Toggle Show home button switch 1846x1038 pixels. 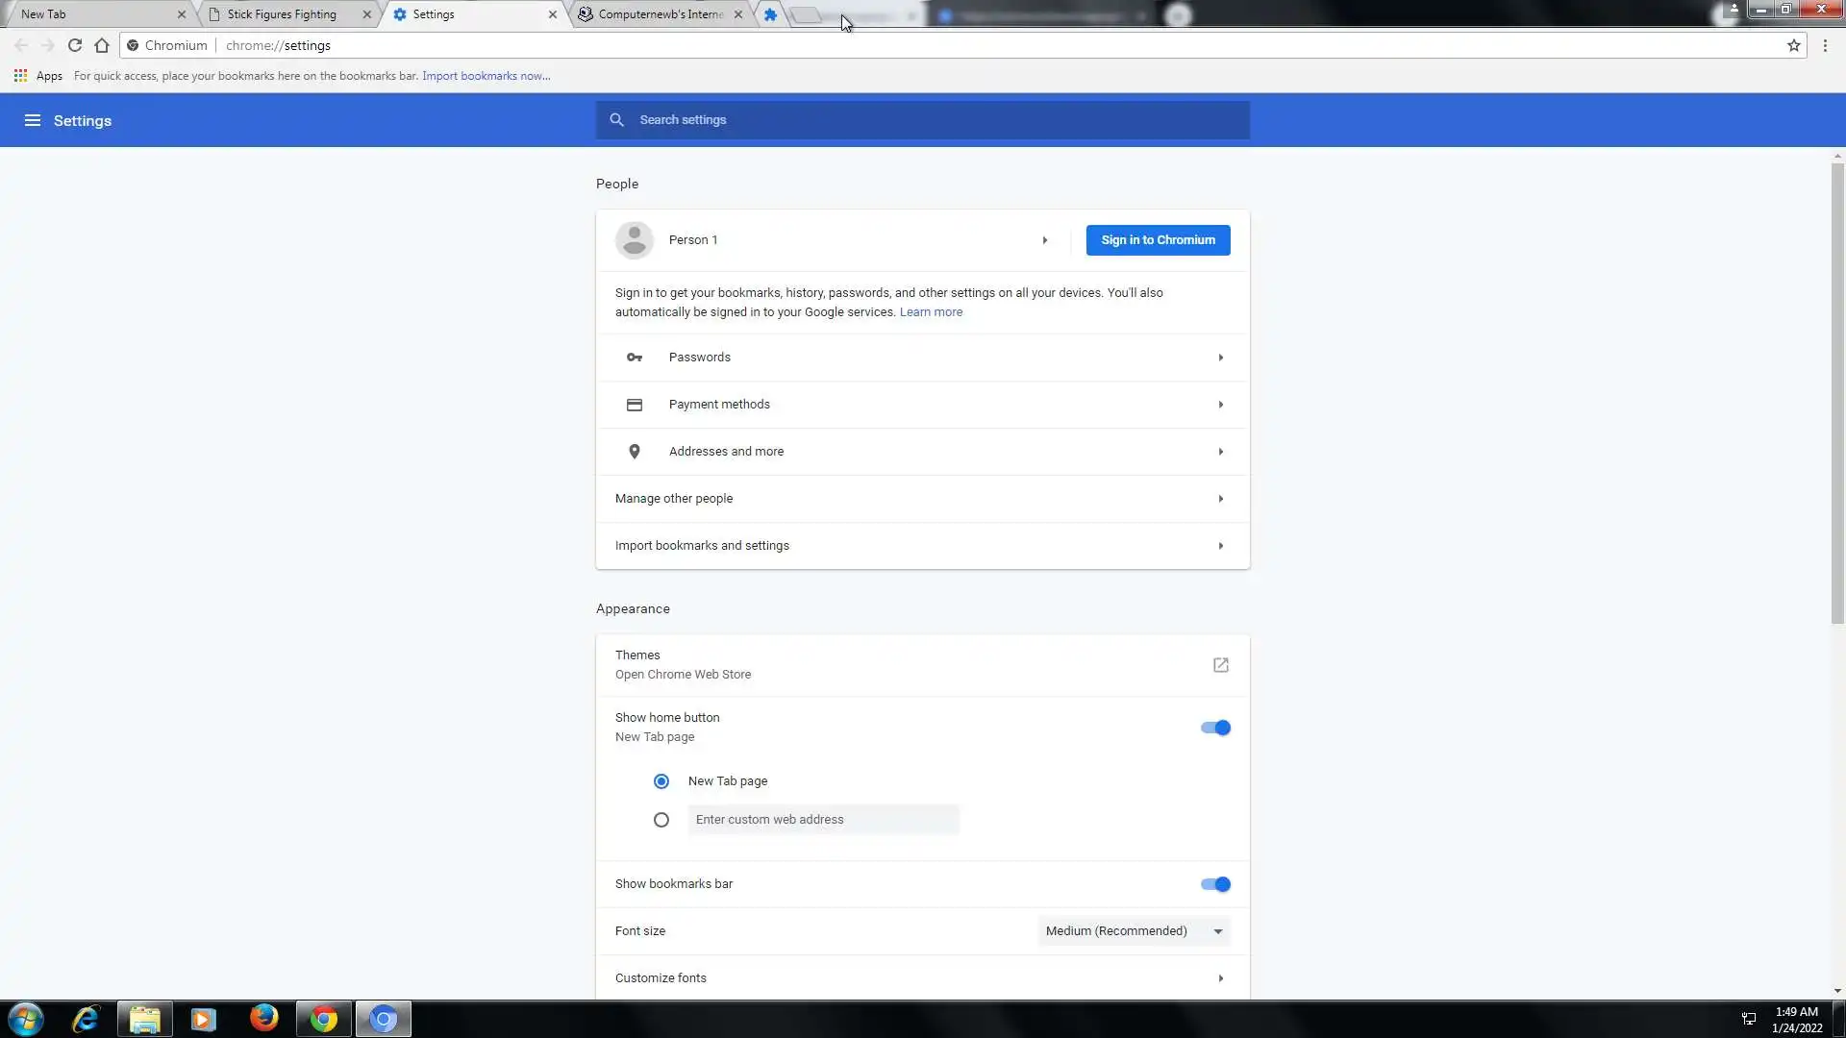[x=1215, y=728]
